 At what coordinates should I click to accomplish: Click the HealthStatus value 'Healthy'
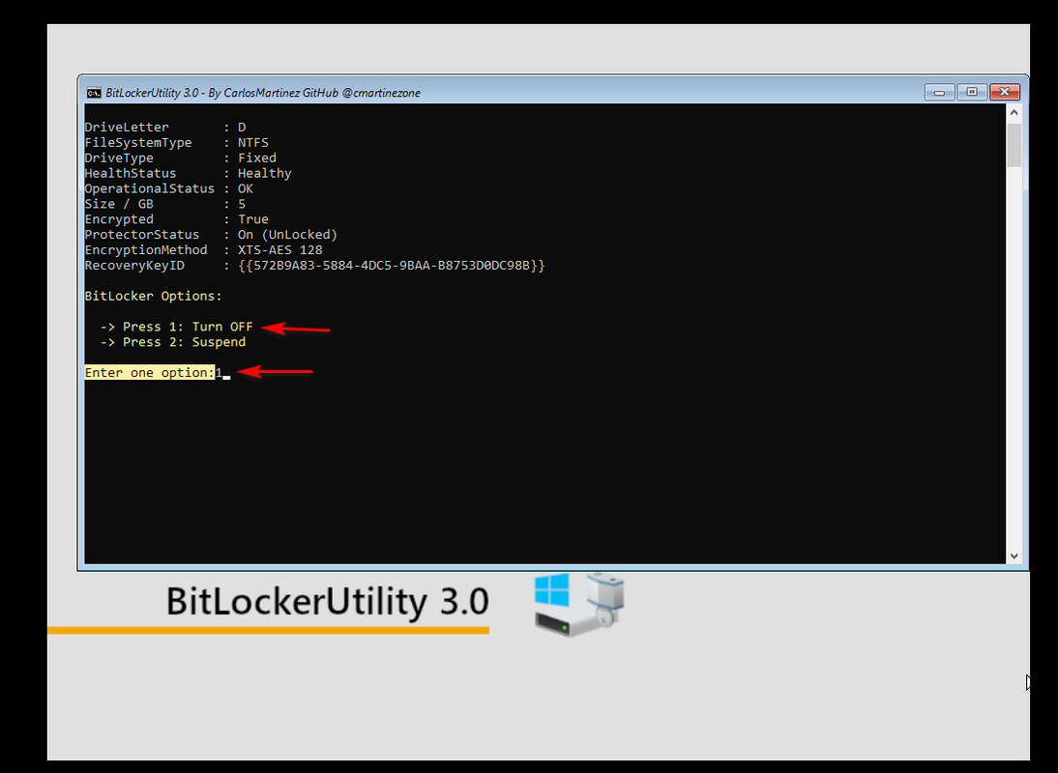(x=265, y=173)
